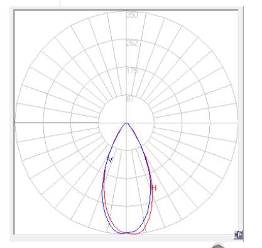
Task: Click the innermost grid circle below the center
Action: tap(126, 150)
